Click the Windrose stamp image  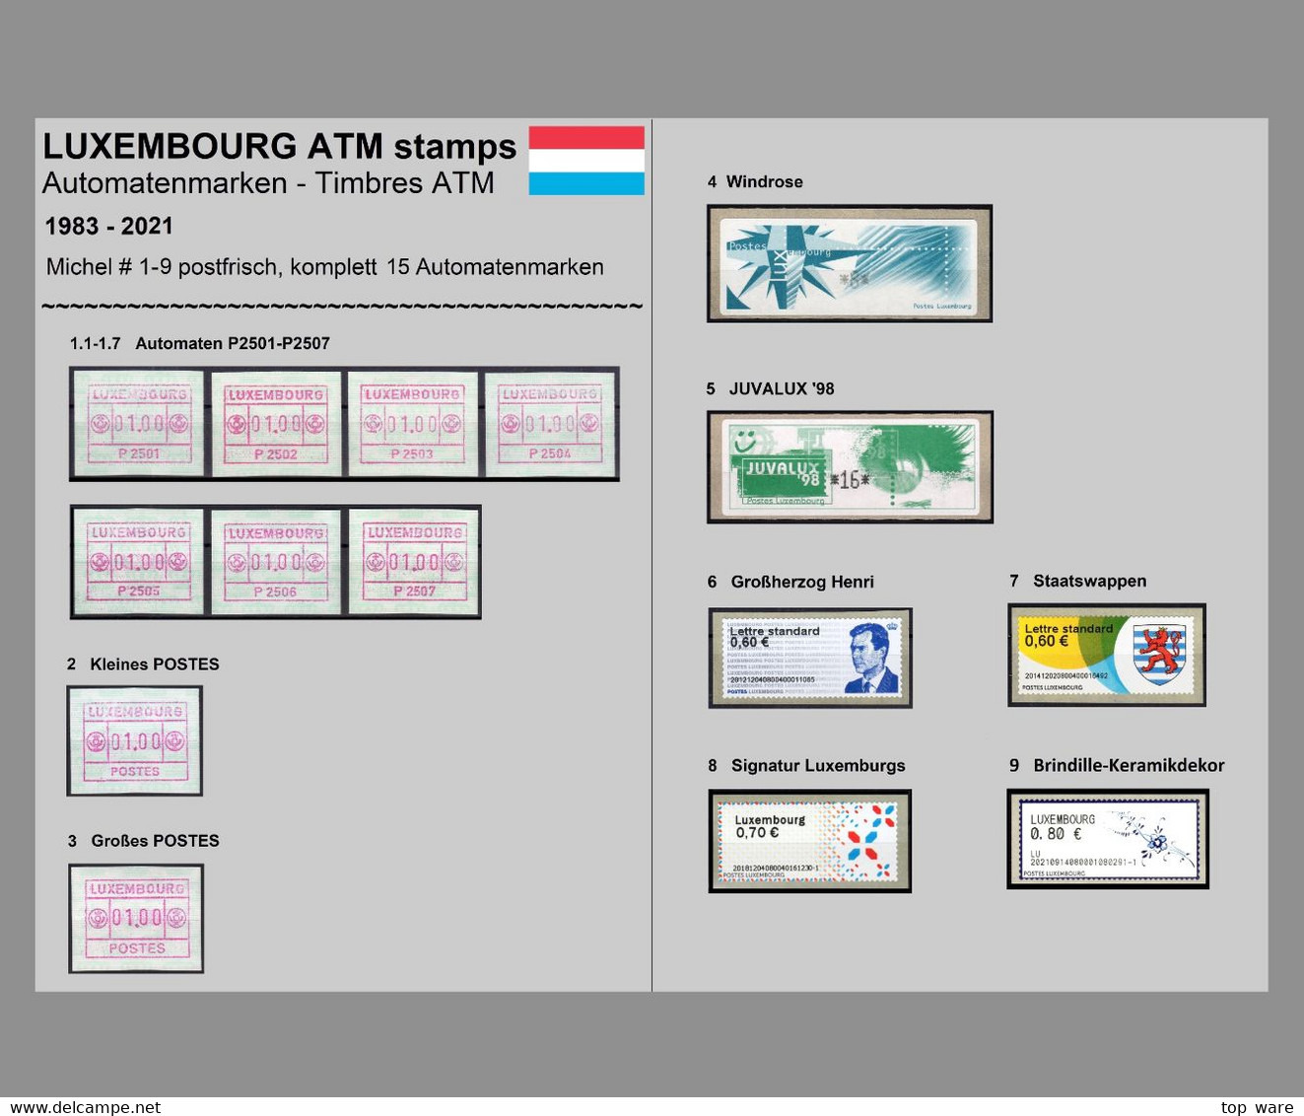tap(850, 263)
